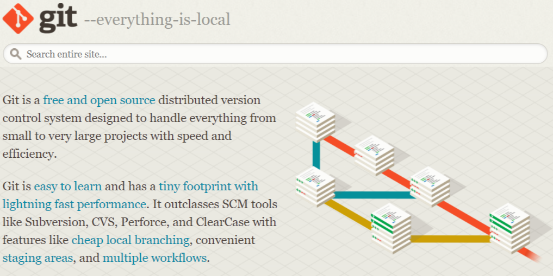Click the 'git' wordmark text in header
Image resolution: width=553 pixels, height=276 pixels.
click(58, 20)
